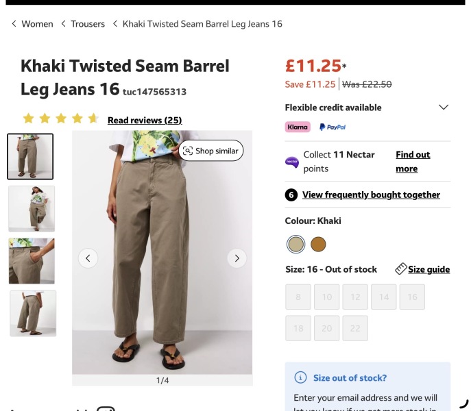Click Find out more Nectar link
The height and width of the screenshot is (411, 471).
pos(413,162)
